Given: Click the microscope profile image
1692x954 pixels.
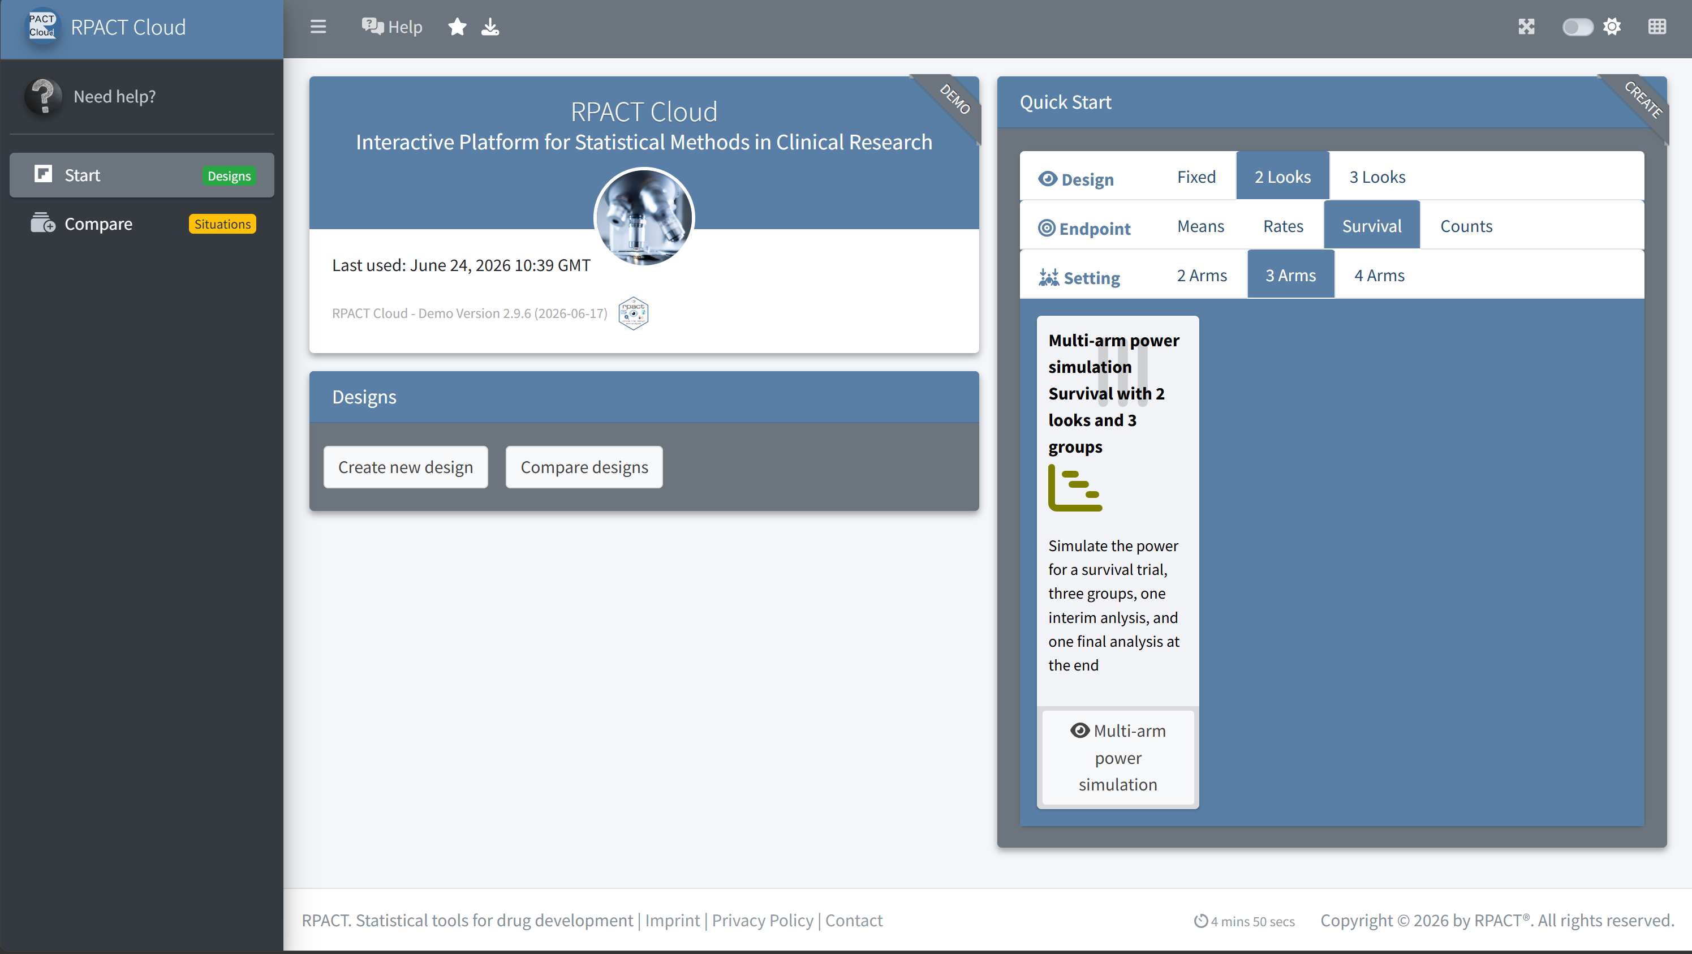Looking at the screenshot, I should (x=644, y=216).
